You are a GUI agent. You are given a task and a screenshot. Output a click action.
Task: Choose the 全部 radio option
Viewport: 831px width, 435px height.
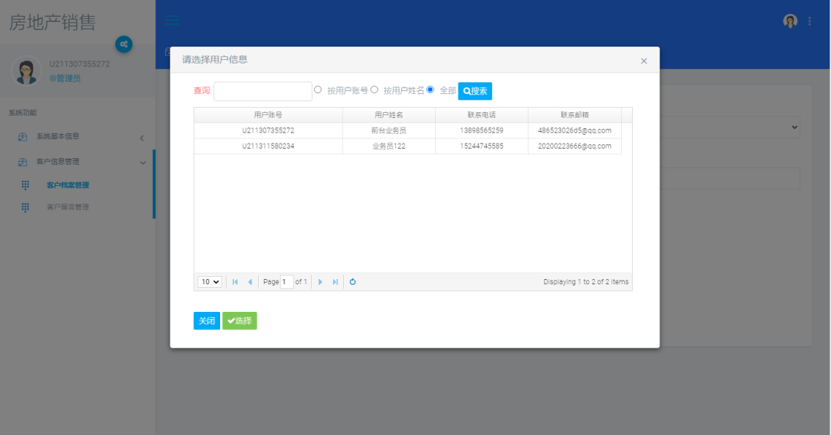[432, 90]
